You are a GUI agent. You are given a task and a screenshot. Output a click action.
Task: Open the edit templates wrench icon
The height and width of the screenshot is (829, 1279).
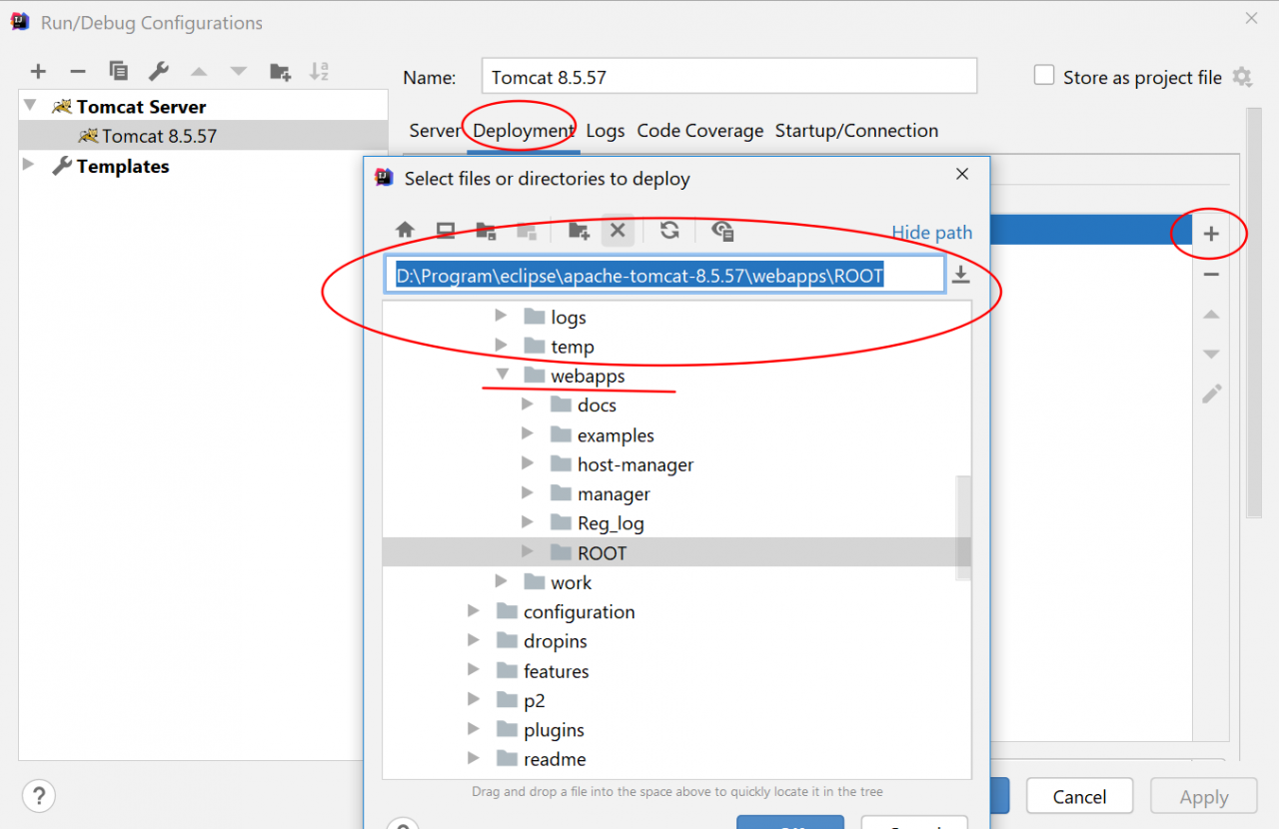pos(158,71)
